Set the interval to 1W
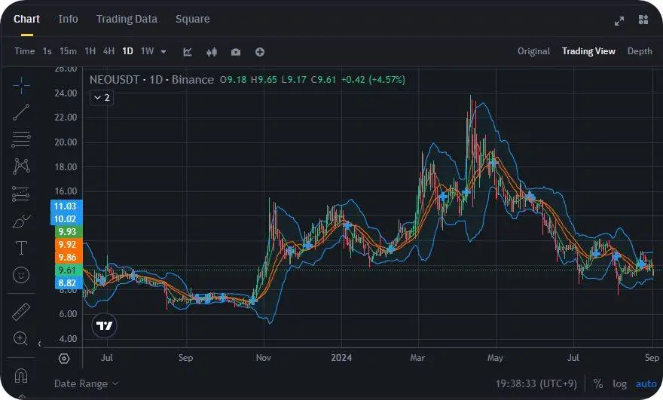The width and height of the screenshot is (663, 400). [x=147, y=51]
